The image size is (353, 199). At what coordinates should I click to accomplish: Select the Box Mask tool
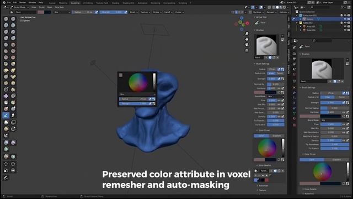6,122
